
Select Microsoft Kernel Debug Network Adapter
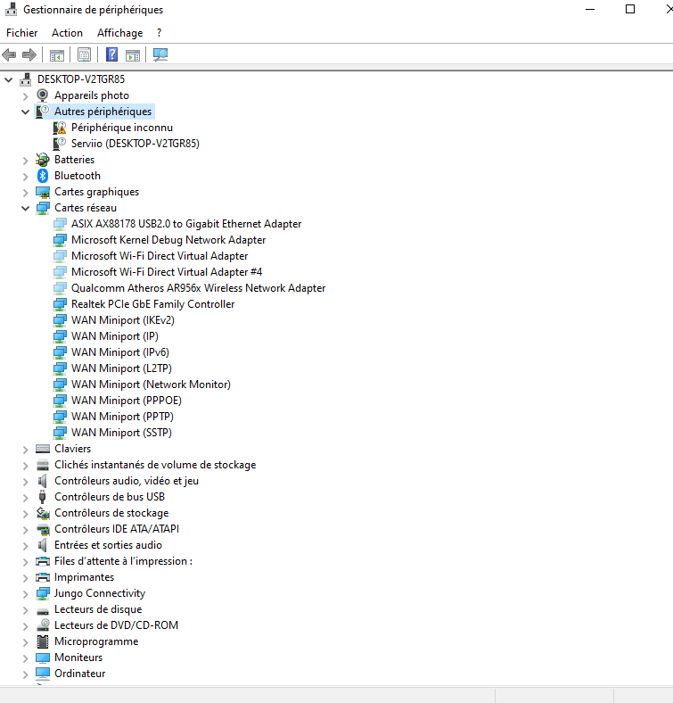pos(168,240)
